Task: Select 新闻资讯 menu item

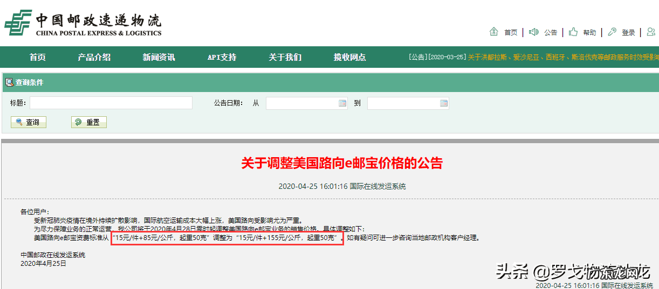Action: click(159, 57)
